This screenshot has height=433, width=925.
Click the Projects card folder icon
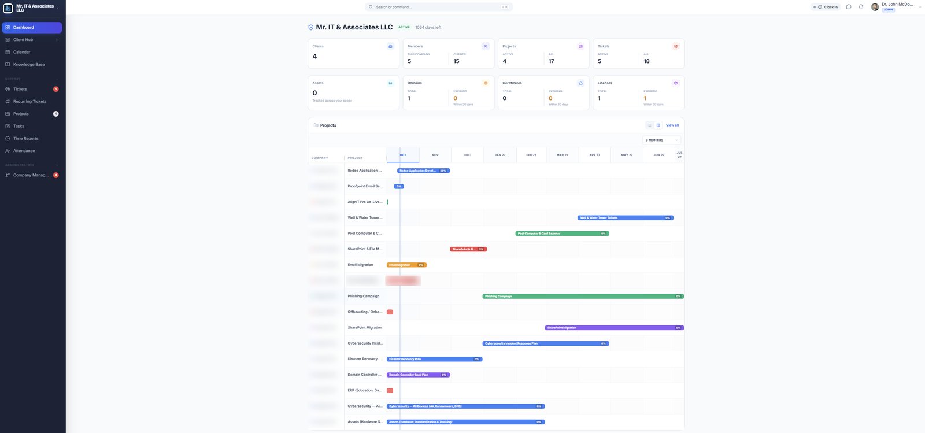coord(581,46)
